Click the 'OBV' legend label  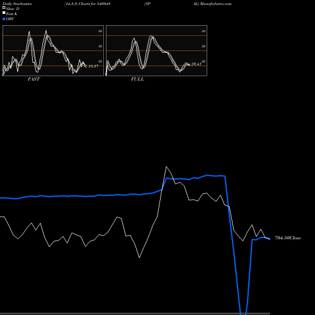tap(10, 19)
